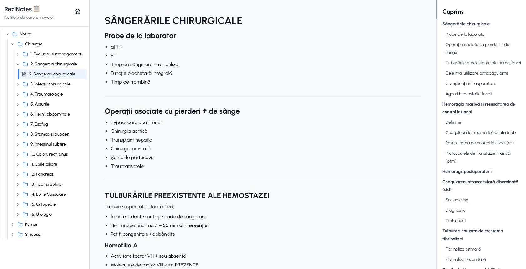Image resolution: width=526 pixels, height=269 pixels.
Task: Click the folder icon beside '12. Pancreas'
Action: click(x=25, y=174)
